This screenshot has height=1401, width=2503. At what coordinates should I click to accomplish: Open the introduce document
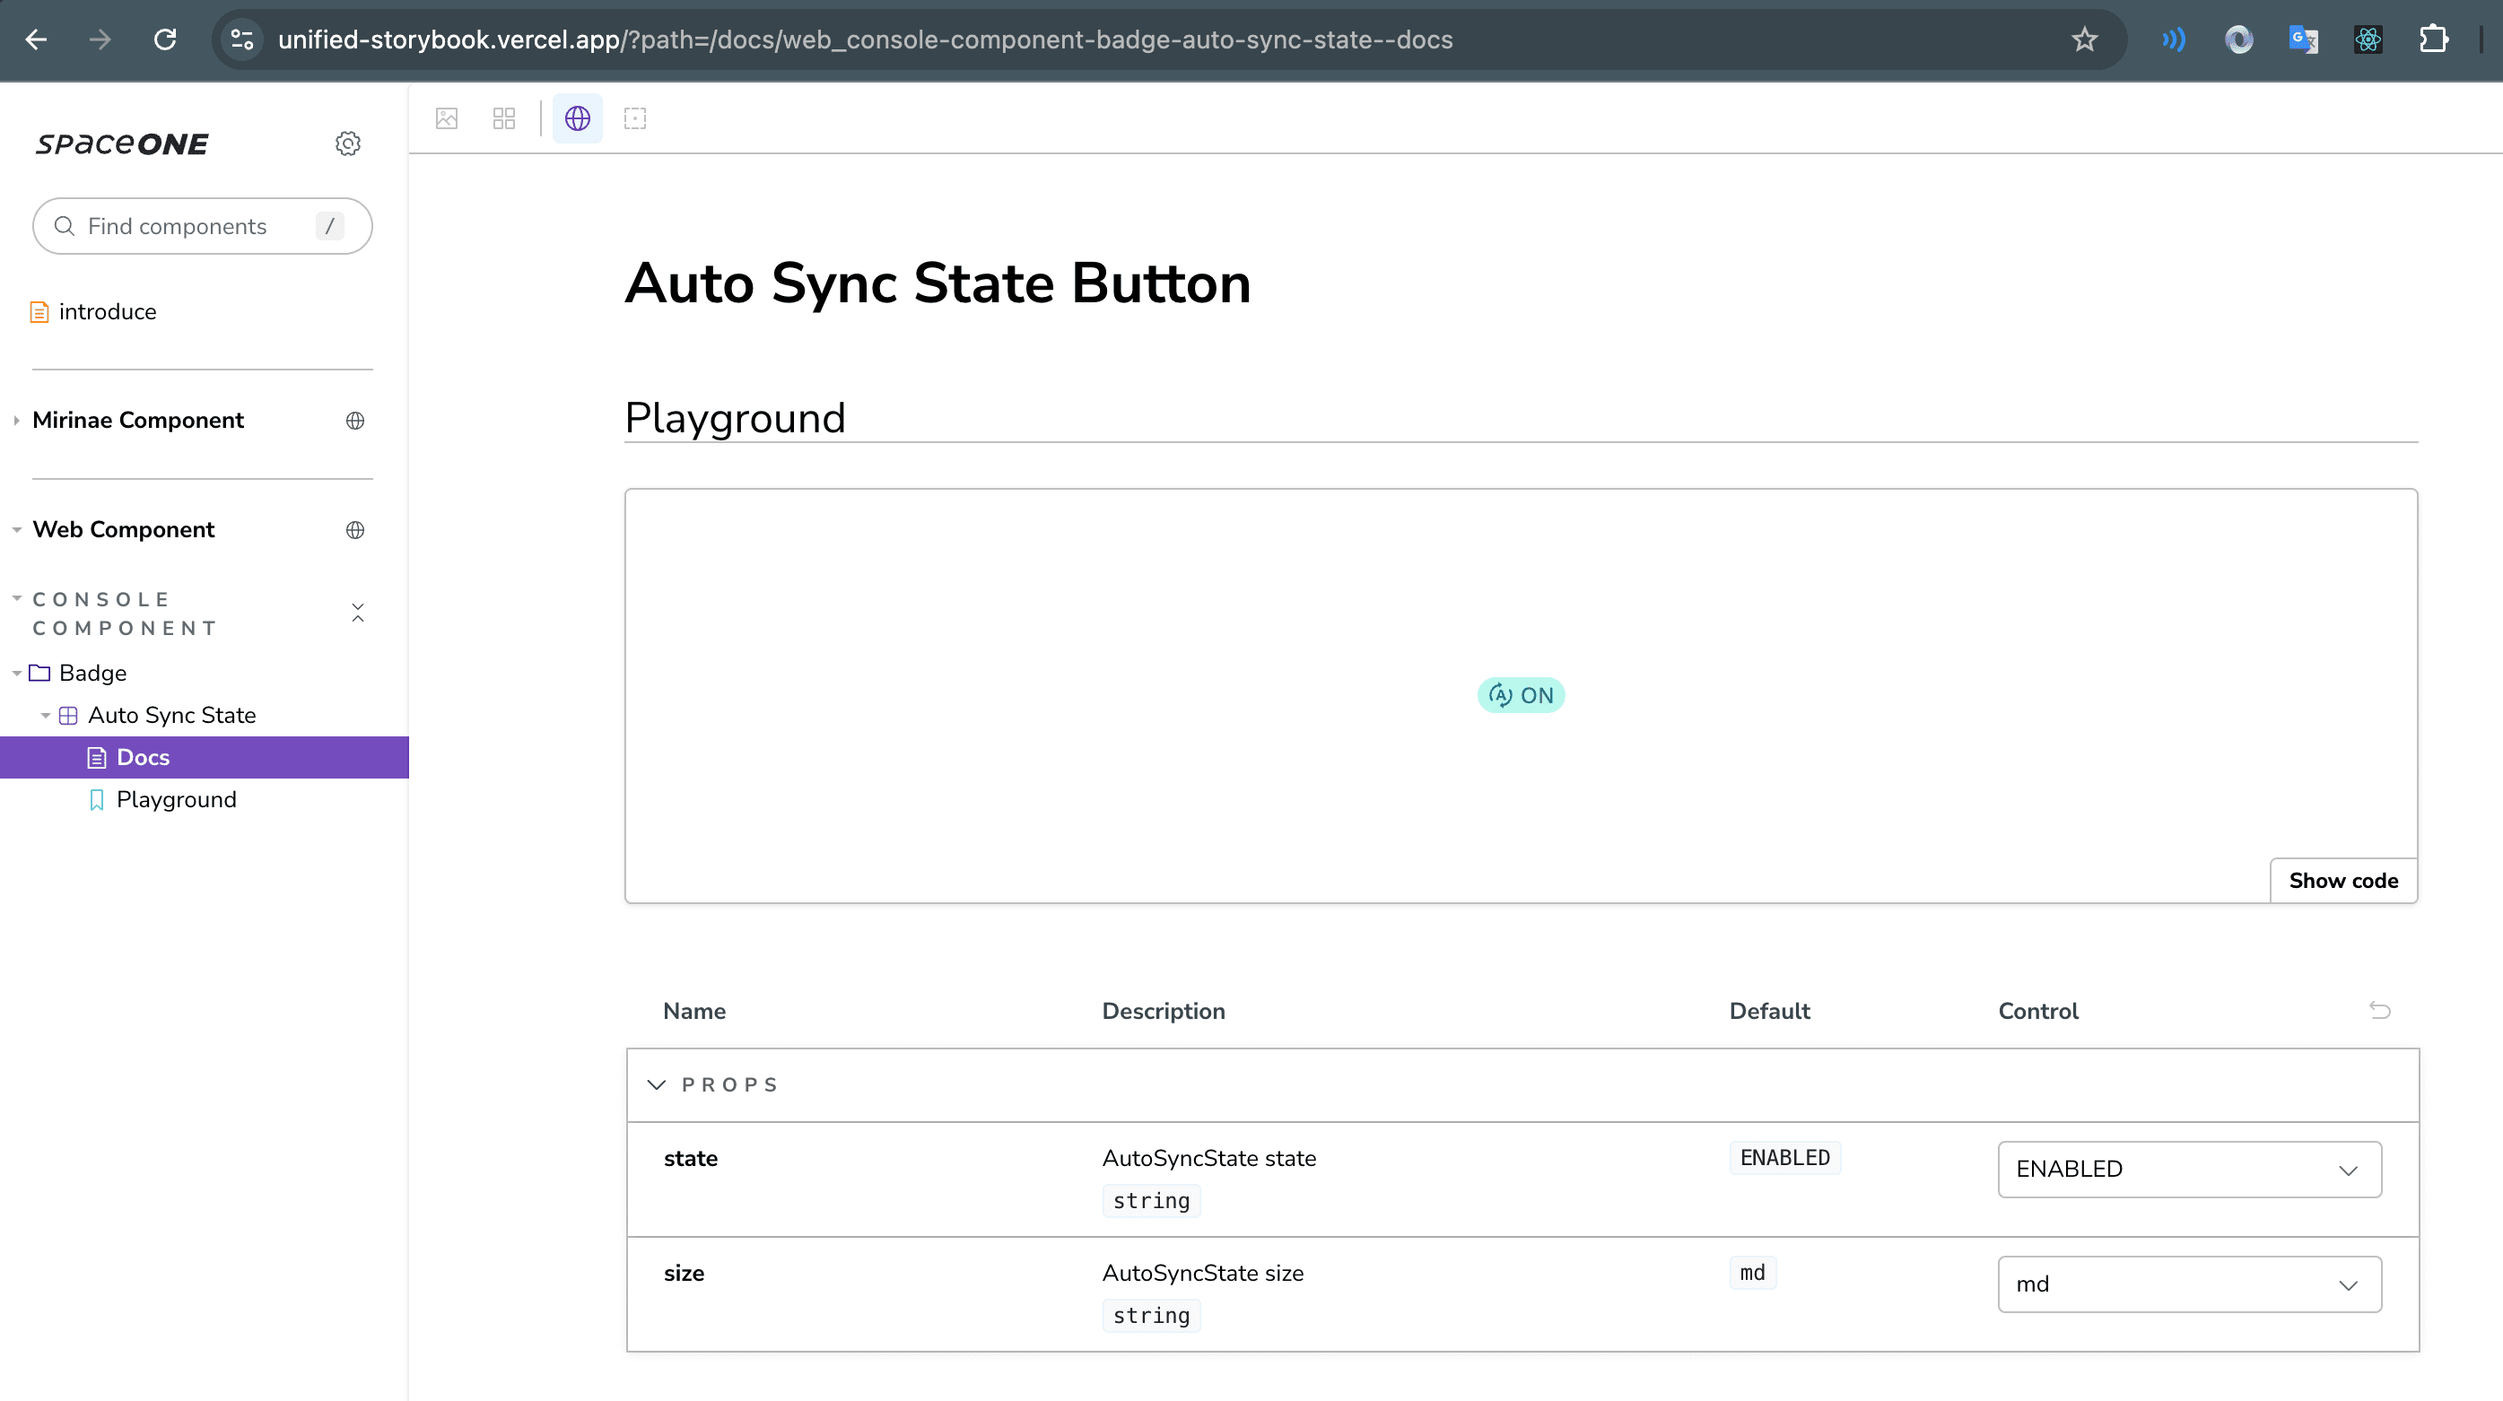coord(107,312)
